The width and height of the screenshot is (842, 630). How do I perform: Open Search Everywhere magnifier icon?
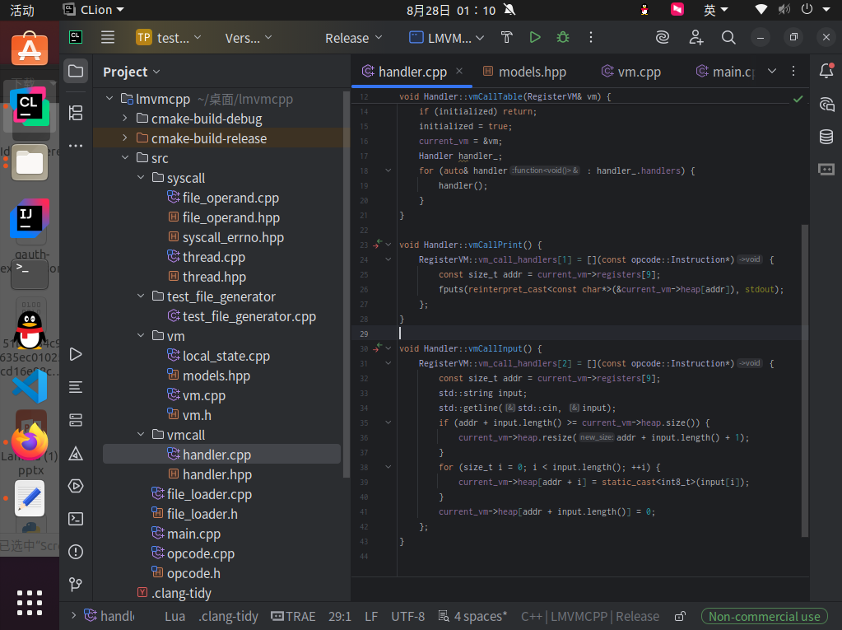pos(728,37)
